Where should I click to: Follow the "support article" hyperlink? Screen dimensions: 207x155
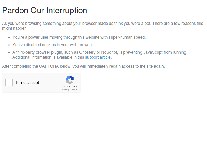tap(98, 57)
